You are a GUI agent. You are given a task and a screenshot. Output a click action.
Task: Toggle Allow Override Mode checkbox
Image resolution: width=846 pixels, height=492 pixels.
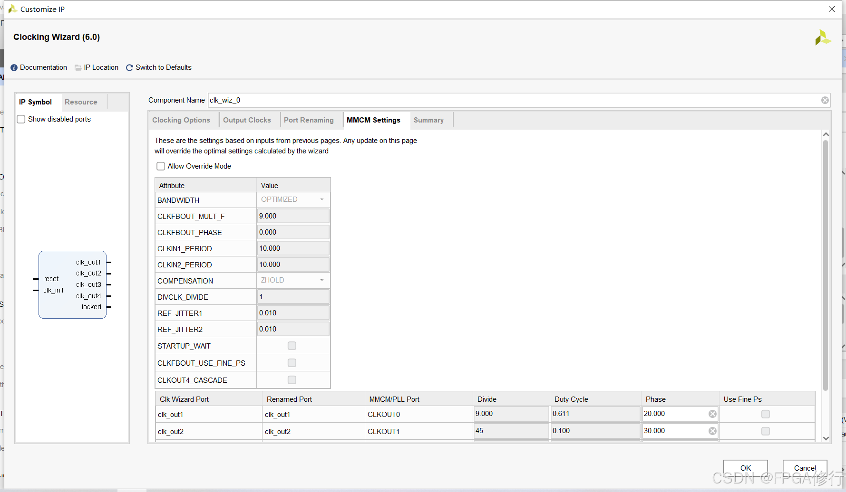(161, 166)
